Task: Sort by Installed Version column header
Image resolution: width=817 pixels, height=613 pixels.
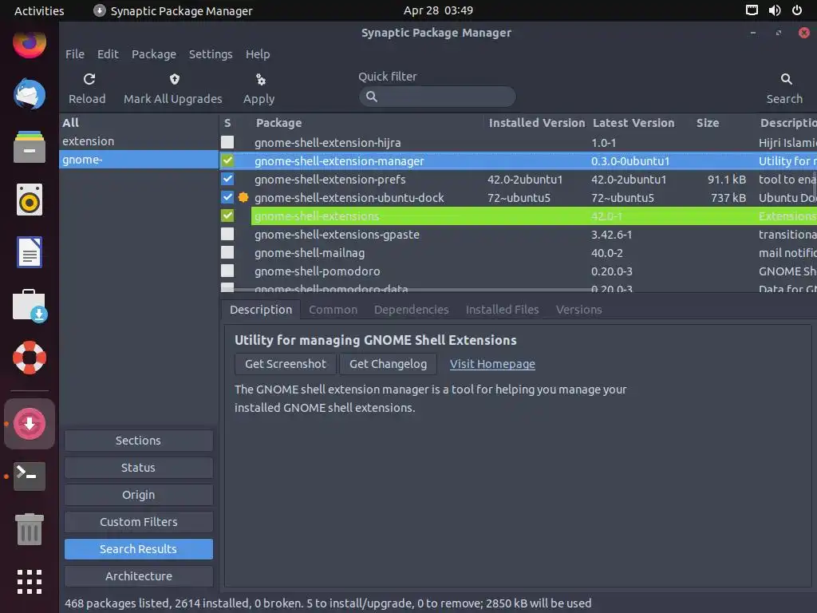Action: tap(537, 123)
